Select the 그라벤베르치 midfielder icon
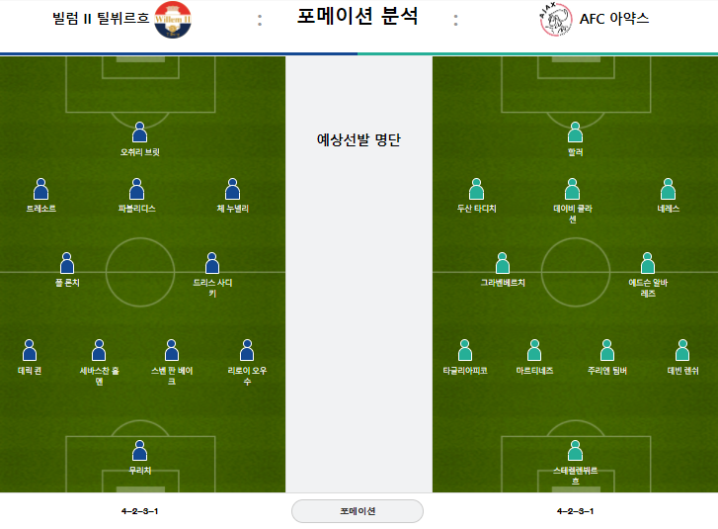This screenshot has width=718, height=529. (503, 263)
